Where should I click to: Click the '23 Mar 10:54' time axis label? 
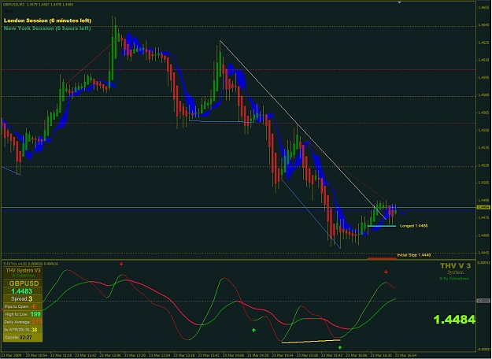[36, 355]
